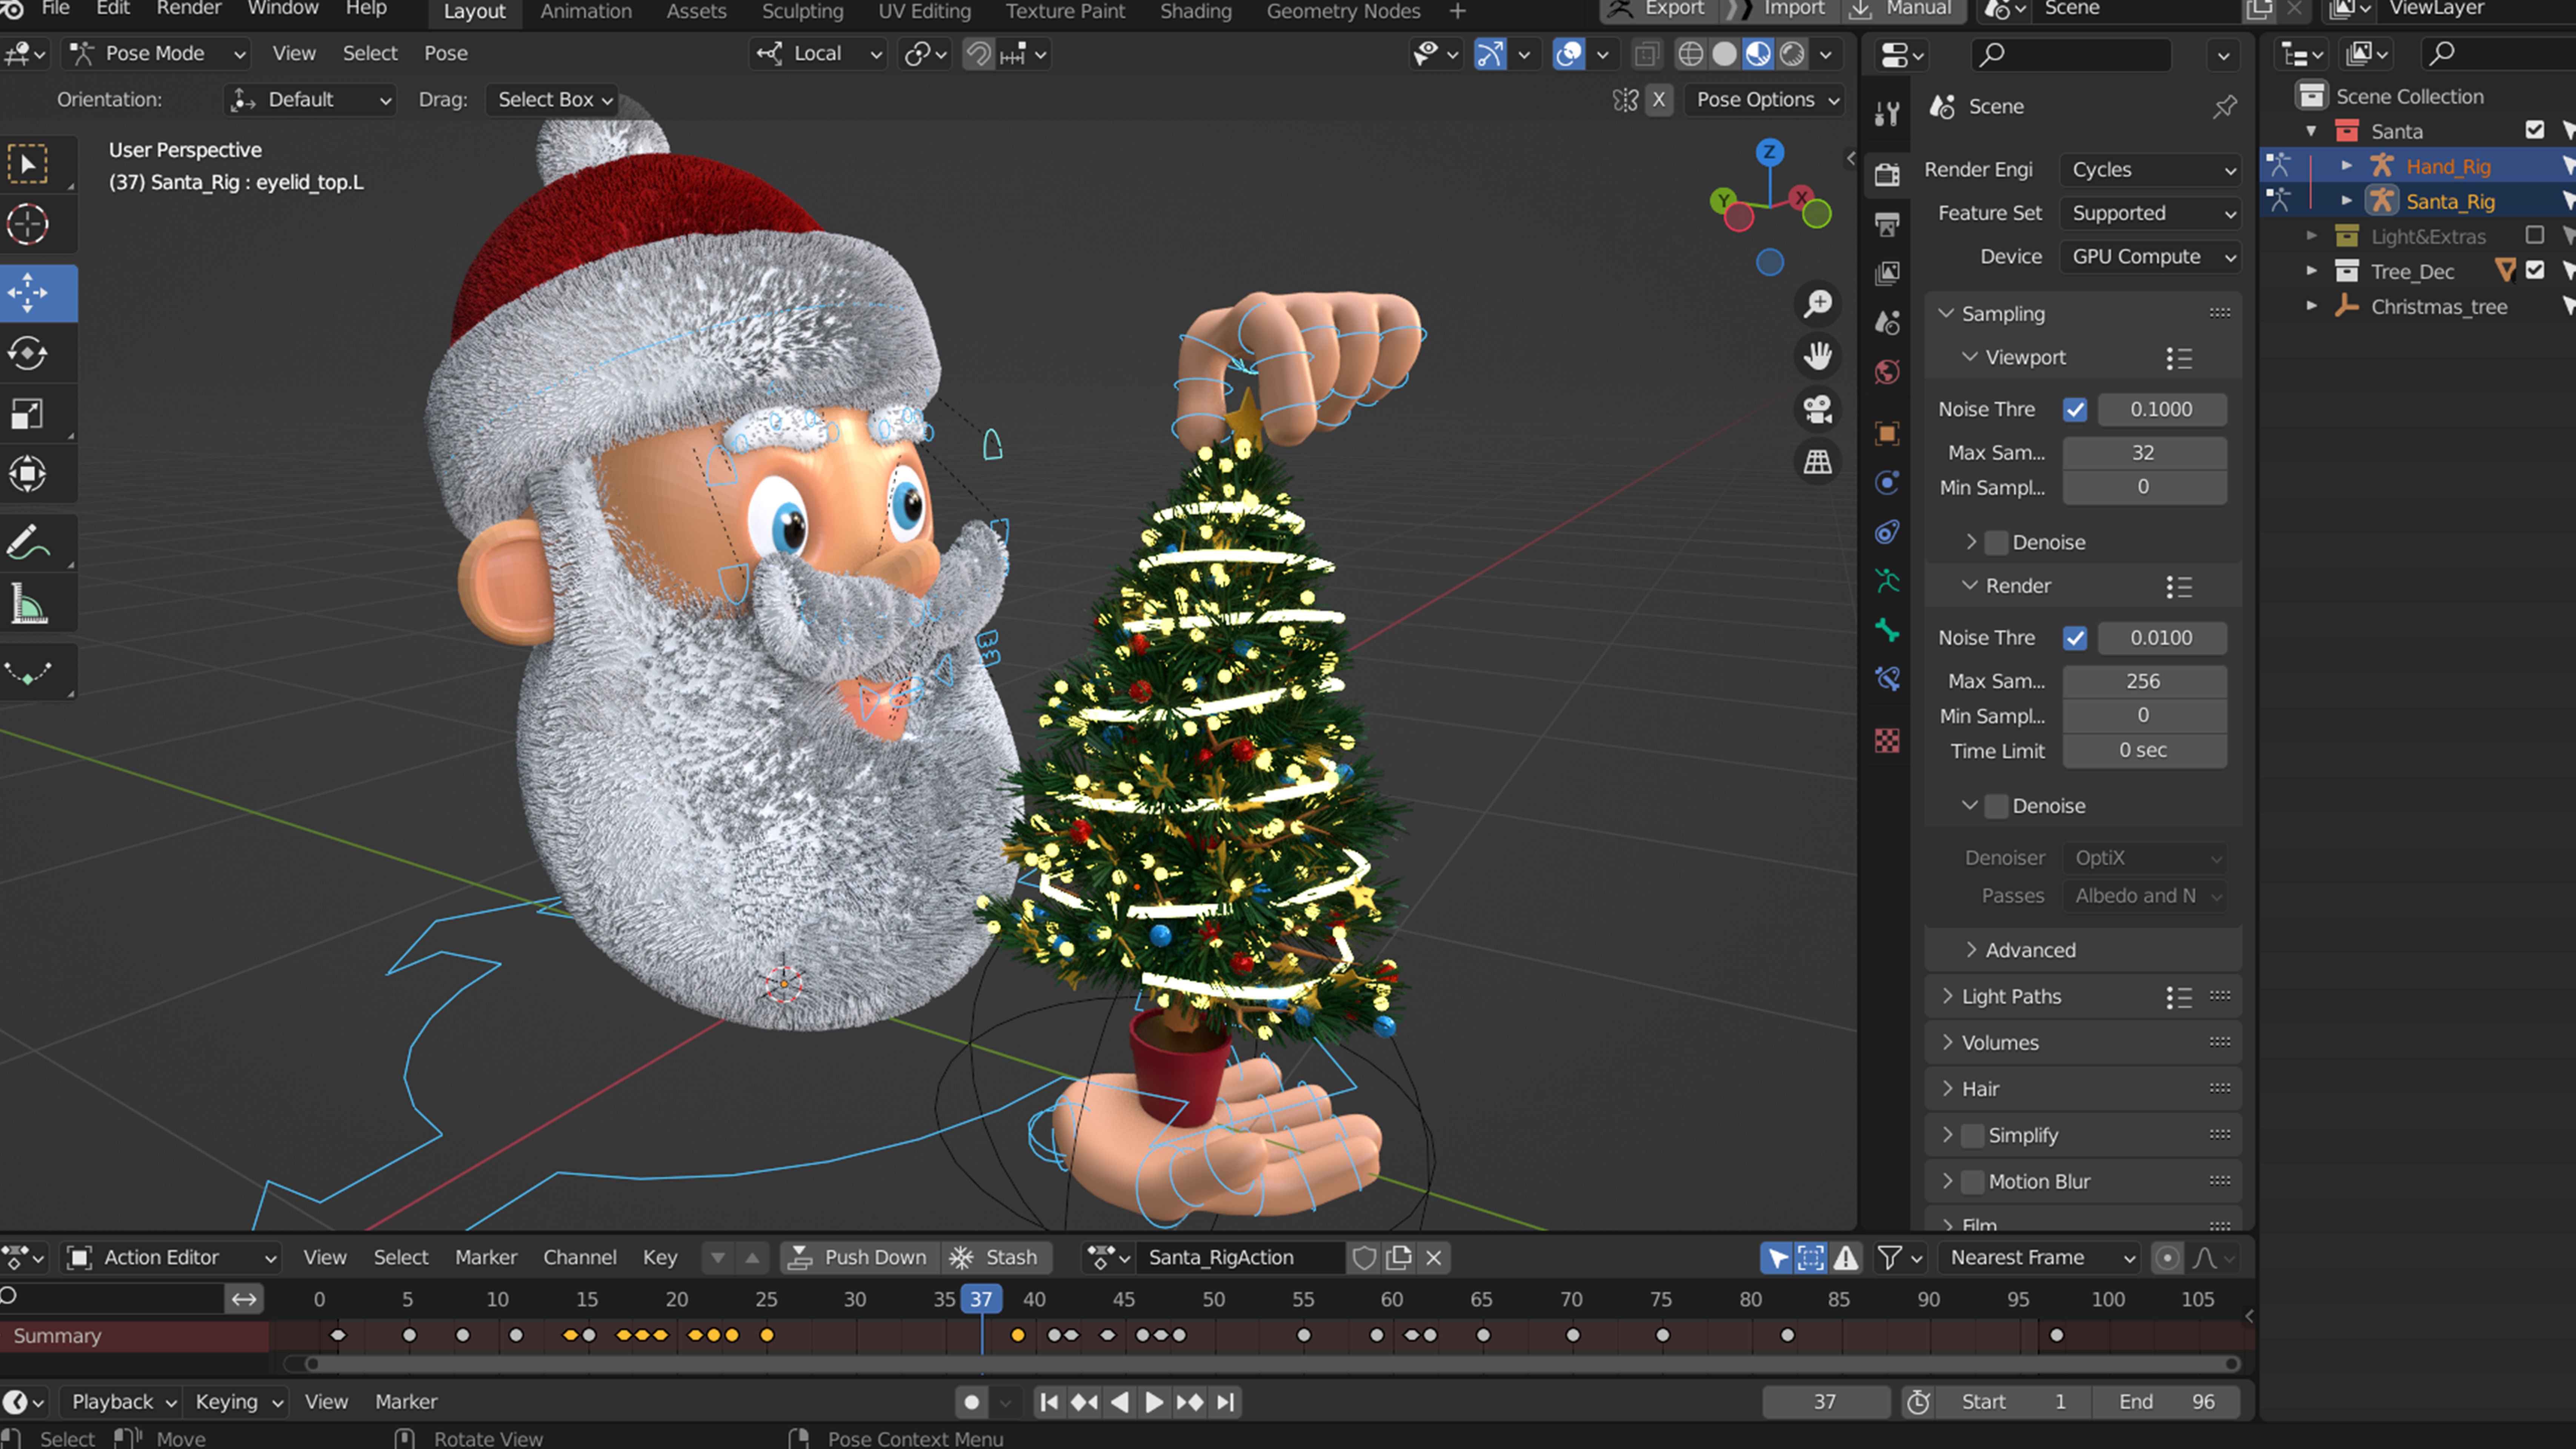Select the Rotate tool

click(x=28, y=353)
